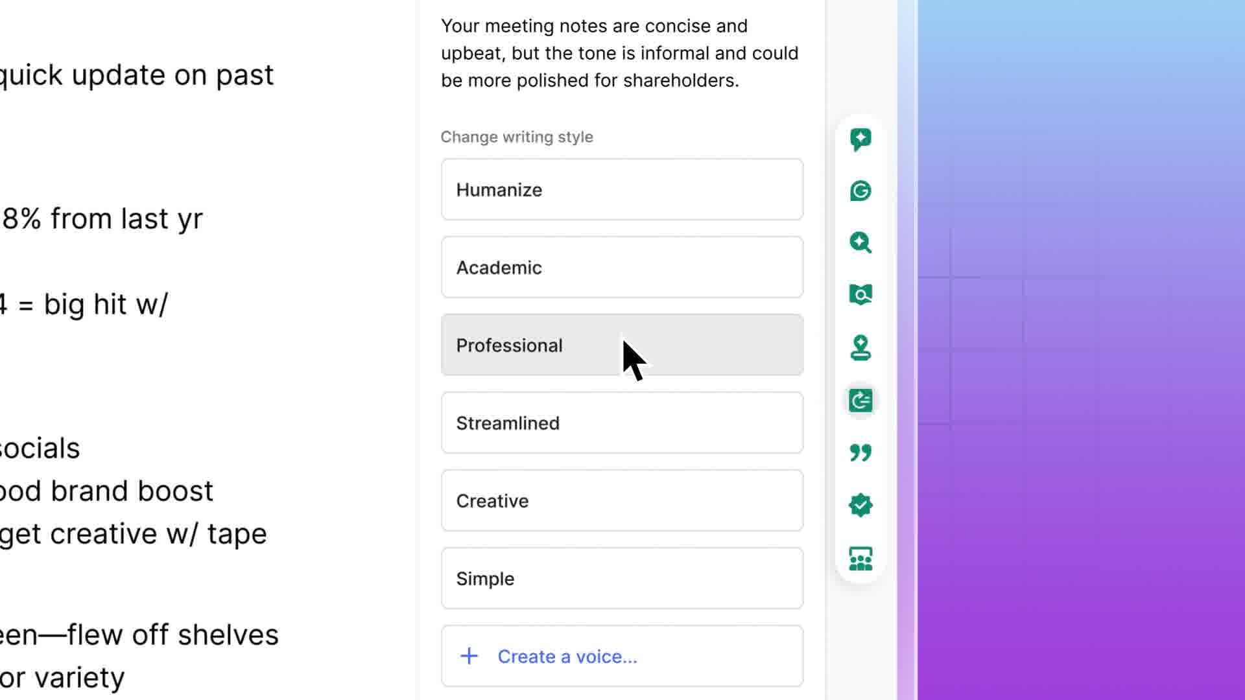Choose the Humanize writing style
This screenshot has width=1245, height=700.
[x=622, y=190]
